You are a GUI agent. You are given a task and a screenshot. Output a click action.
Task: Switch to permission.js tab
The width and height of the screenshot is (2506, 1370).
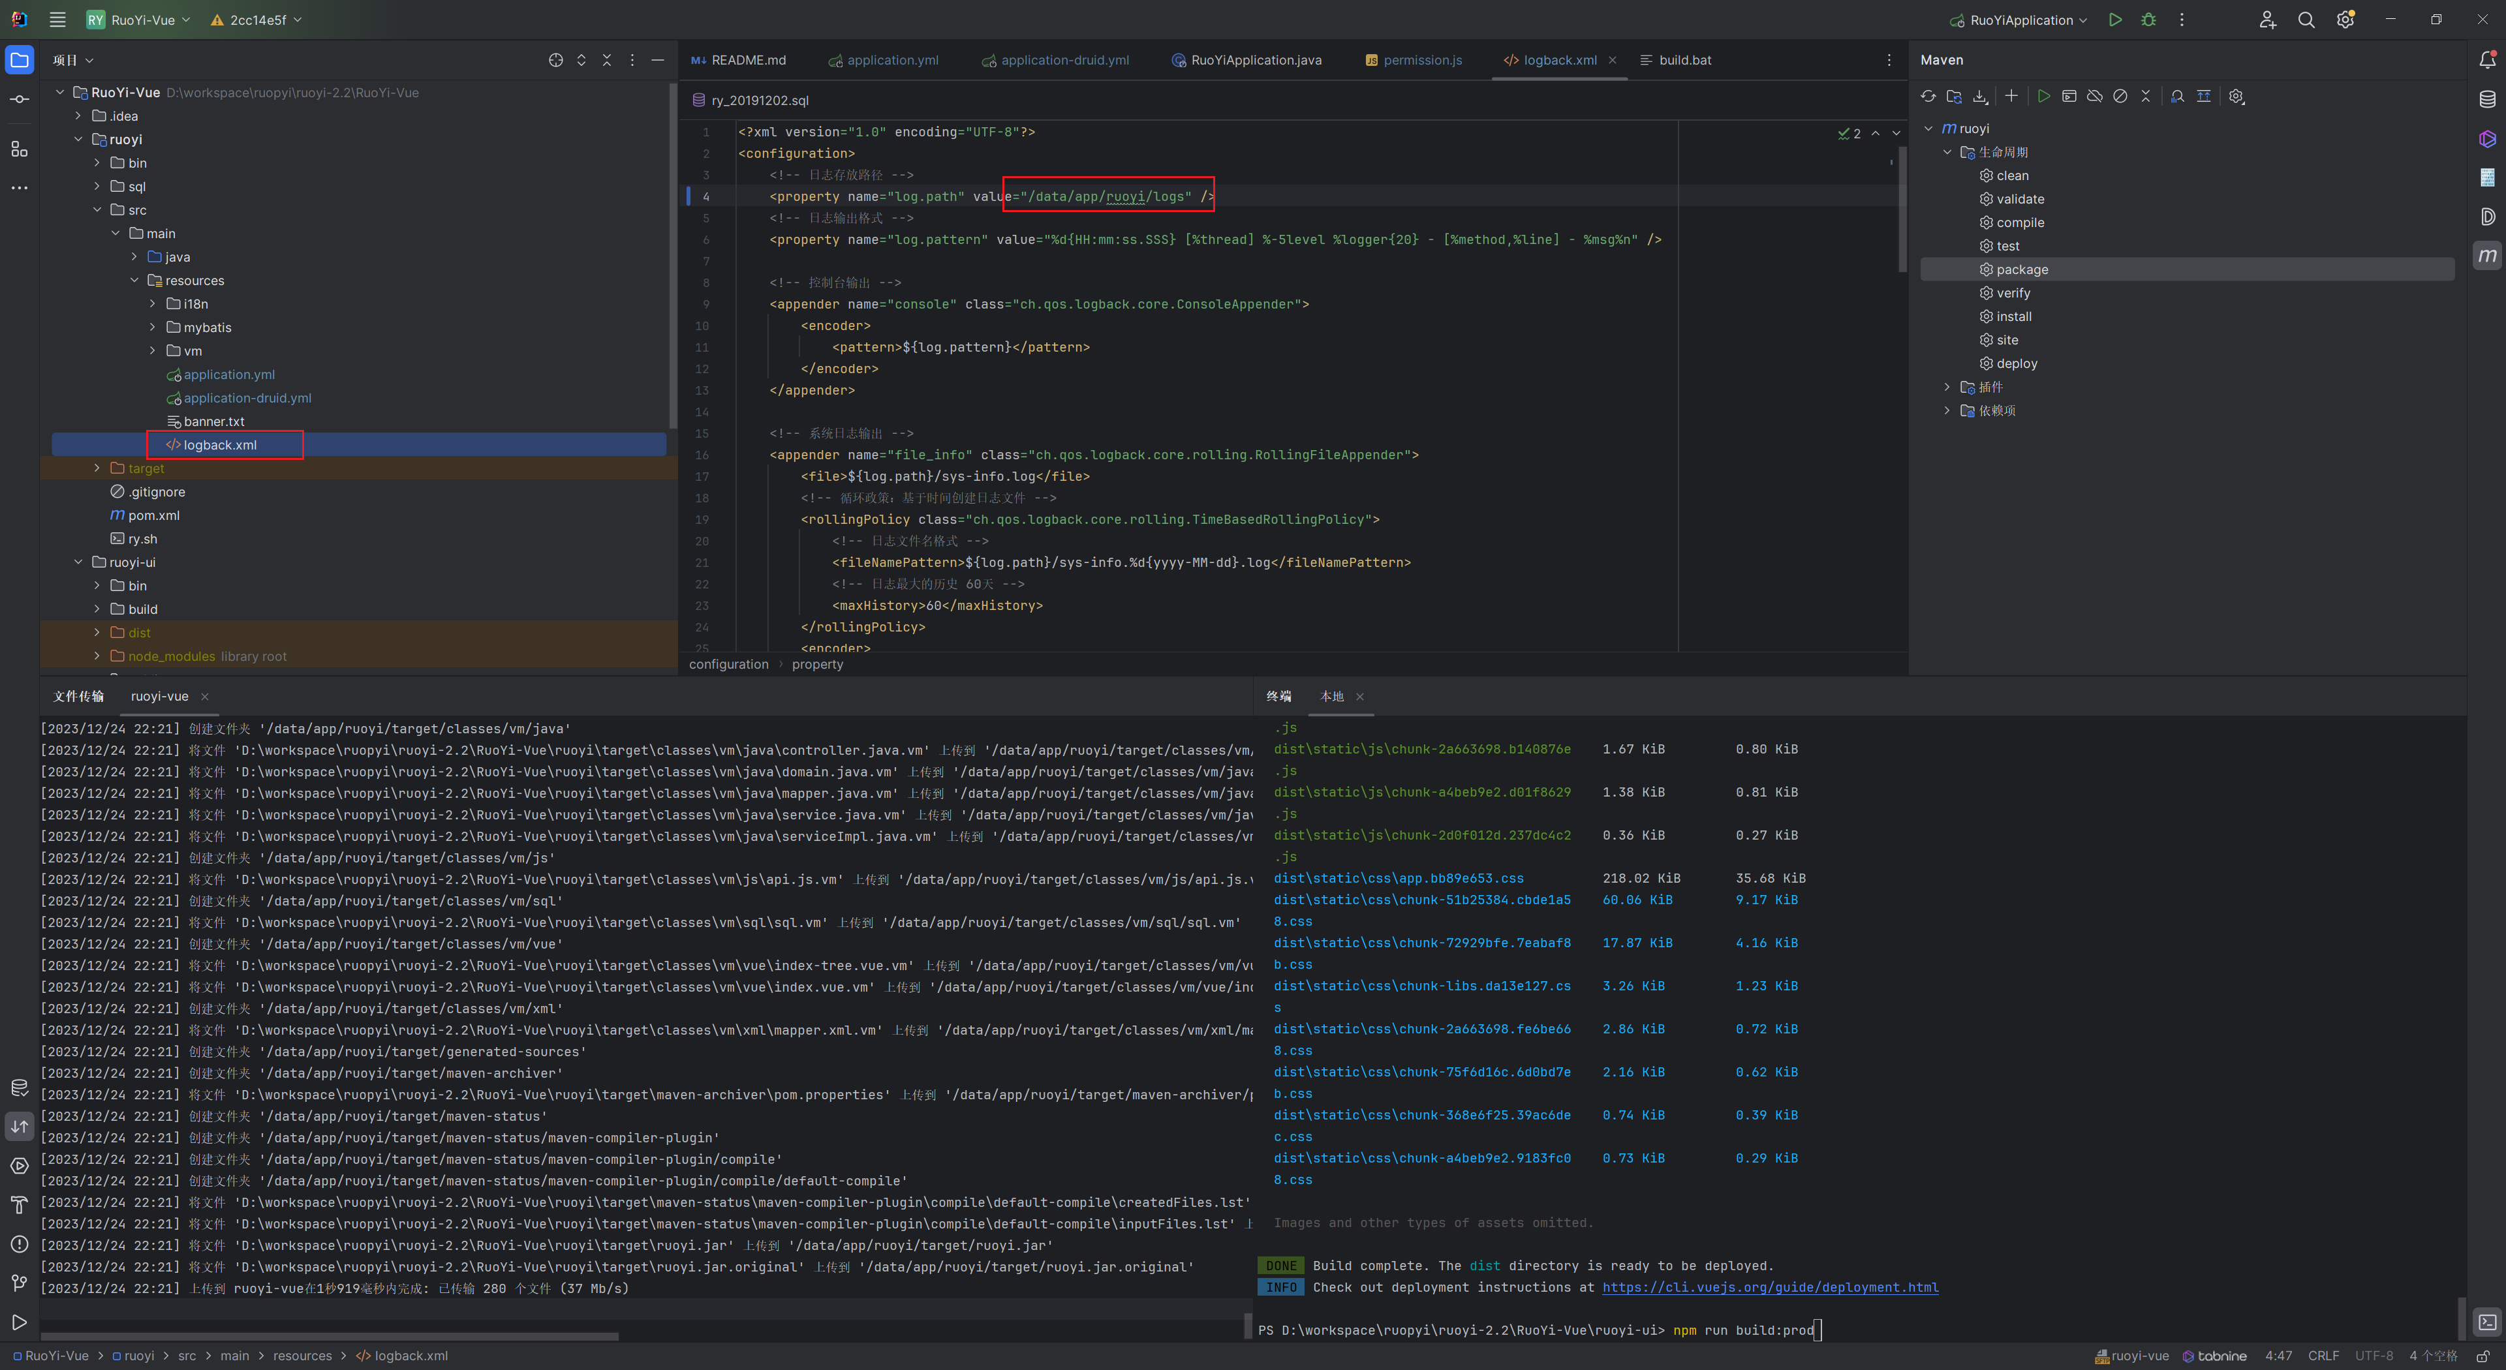pos(1414,60)
